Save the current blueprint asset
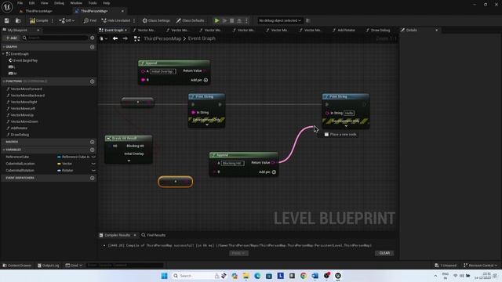Screen dimensions: 502x282 [7, 20]
